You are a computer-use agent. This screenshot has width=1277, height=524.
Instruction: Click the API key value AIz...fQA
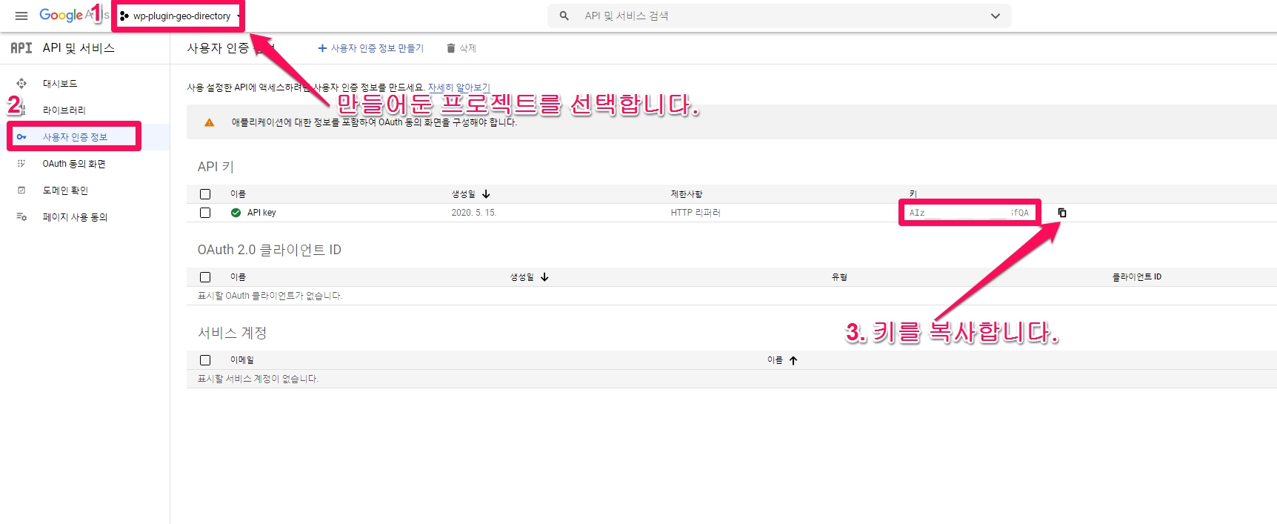[969, 213]
